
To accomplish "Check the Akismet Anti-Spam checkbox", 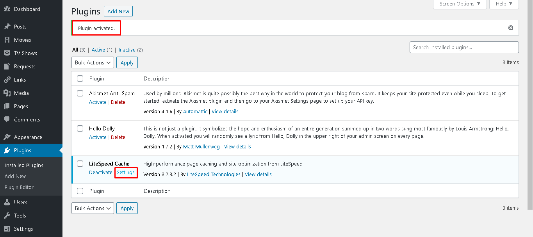I will [80, 93].
